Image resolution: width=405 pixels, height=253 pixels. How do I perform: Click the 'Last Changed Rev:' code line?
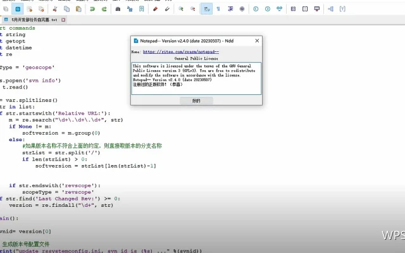[x=60, y=199]
